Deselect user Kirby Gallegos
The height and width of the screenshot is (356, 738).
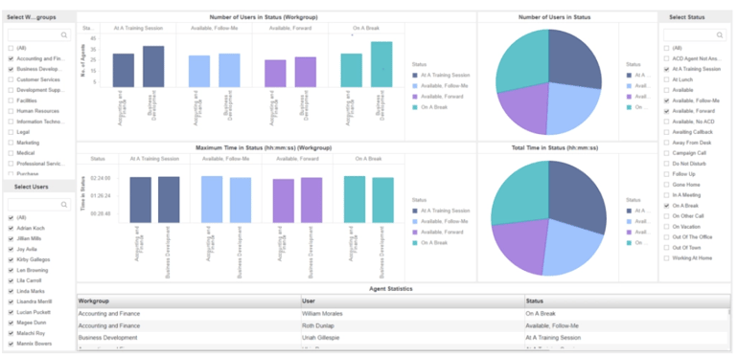pyautogui.click(x=11, y=259)
